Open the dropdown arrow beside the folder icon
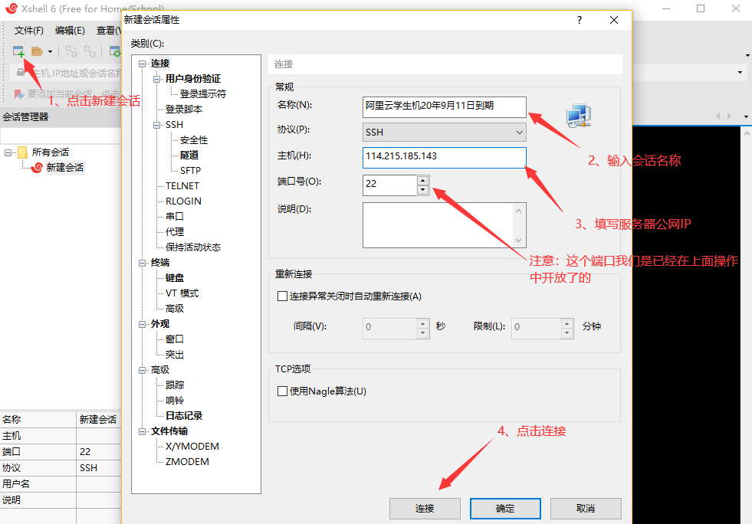The height and width of the screenshot is (524, 752). tap(49, 51)
